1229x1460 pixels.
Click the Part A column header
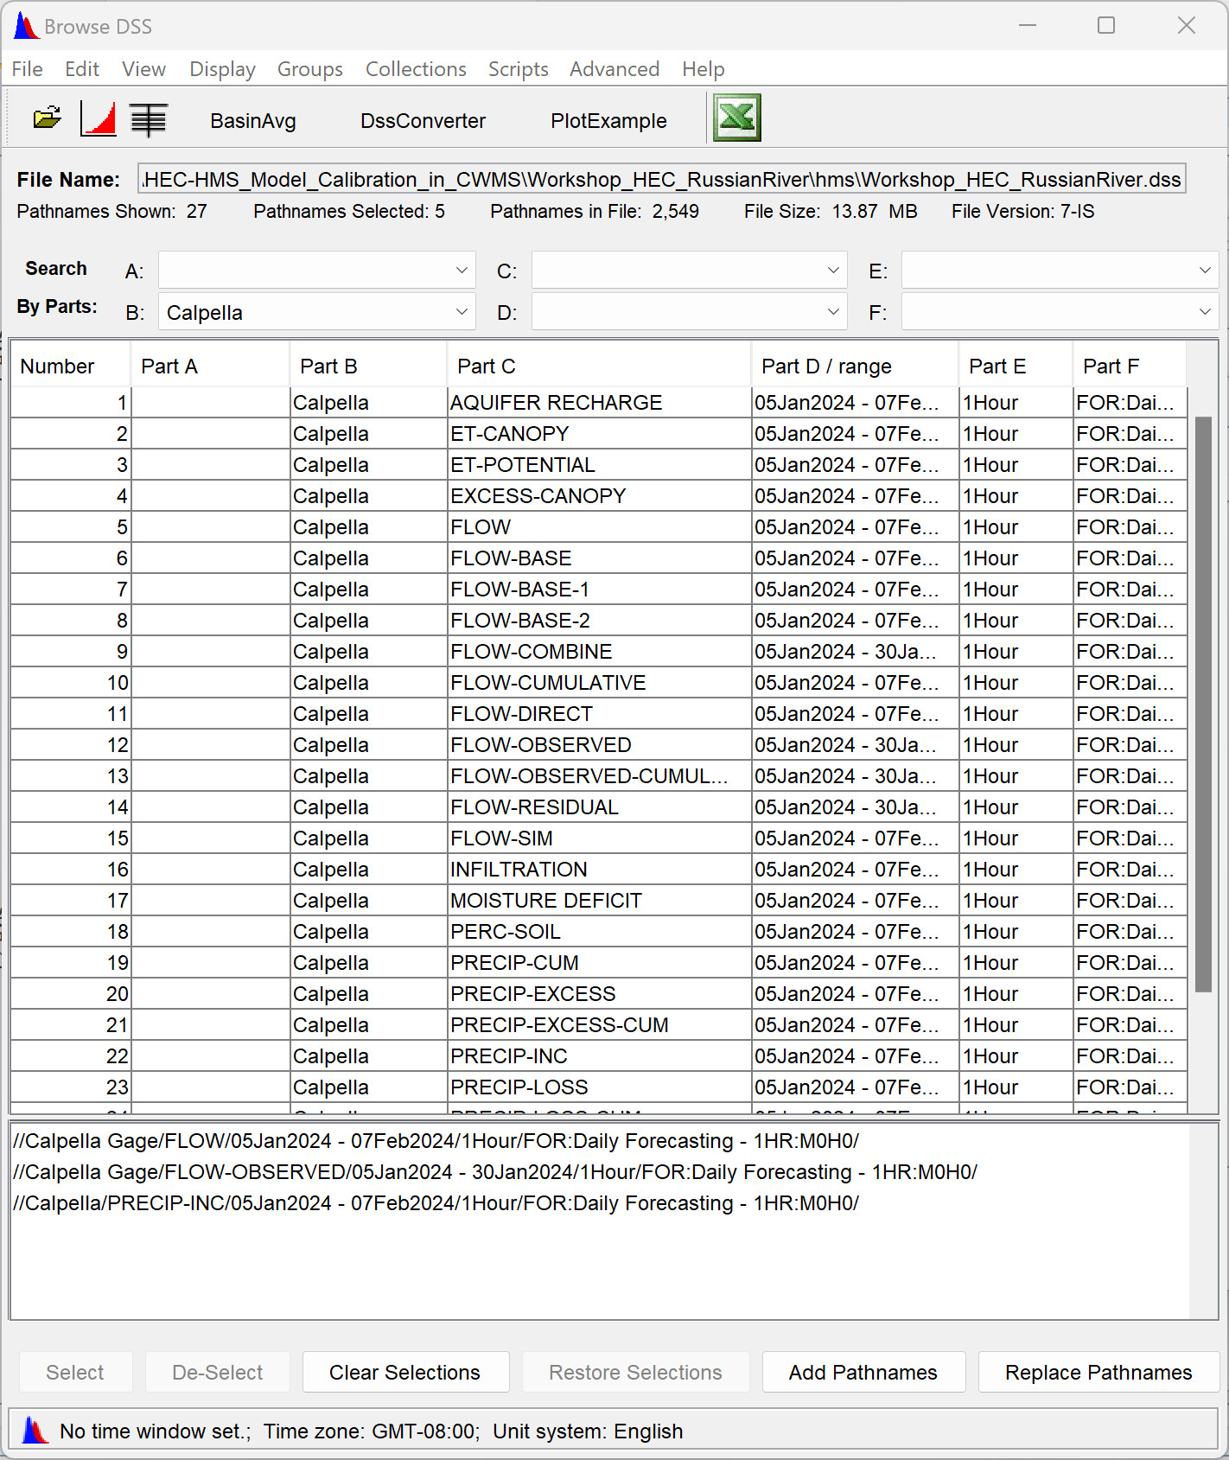click(x=210, y=366)
